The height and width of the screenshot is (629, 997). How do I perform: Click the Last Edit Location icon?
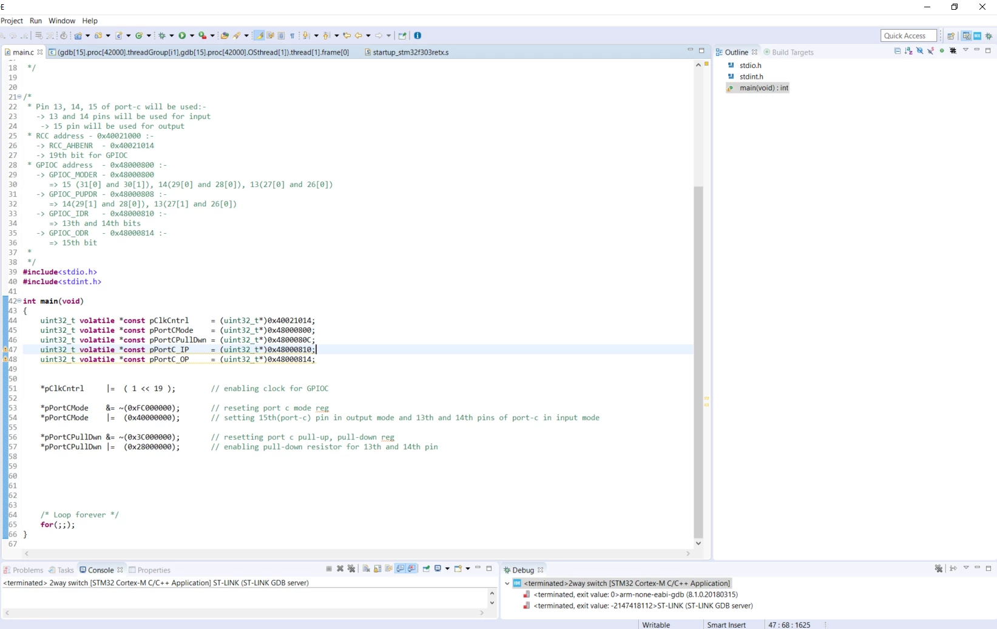pyautogui.click(x=347, y=36)
